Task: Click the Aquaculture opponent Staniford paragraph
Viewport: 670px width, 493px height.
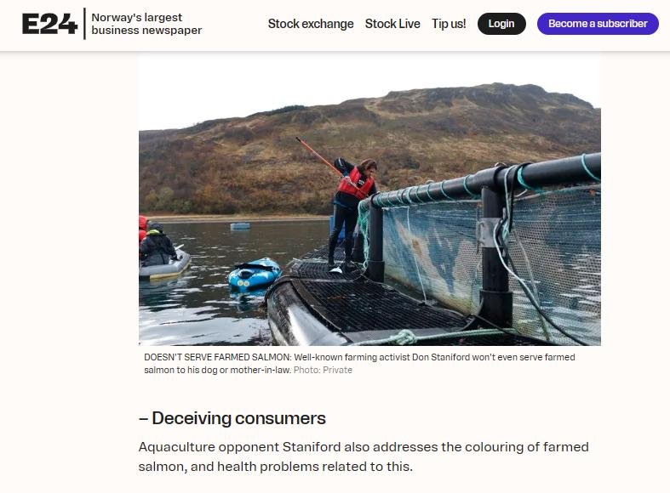Action: (x=364, y=456)
